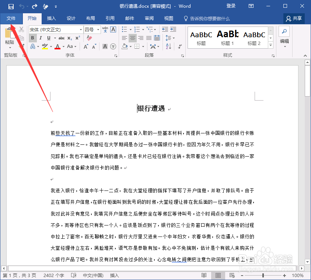Click the Cut scissors icon
The height and width of the screenshot is (280, 311).
coord(21,29)
